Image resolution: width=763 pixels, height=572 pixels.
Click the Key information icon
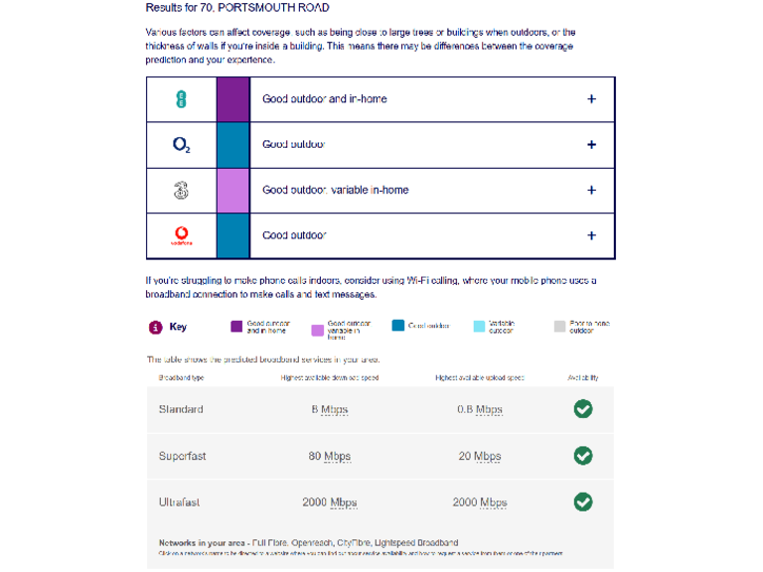[x=156, y=327]
